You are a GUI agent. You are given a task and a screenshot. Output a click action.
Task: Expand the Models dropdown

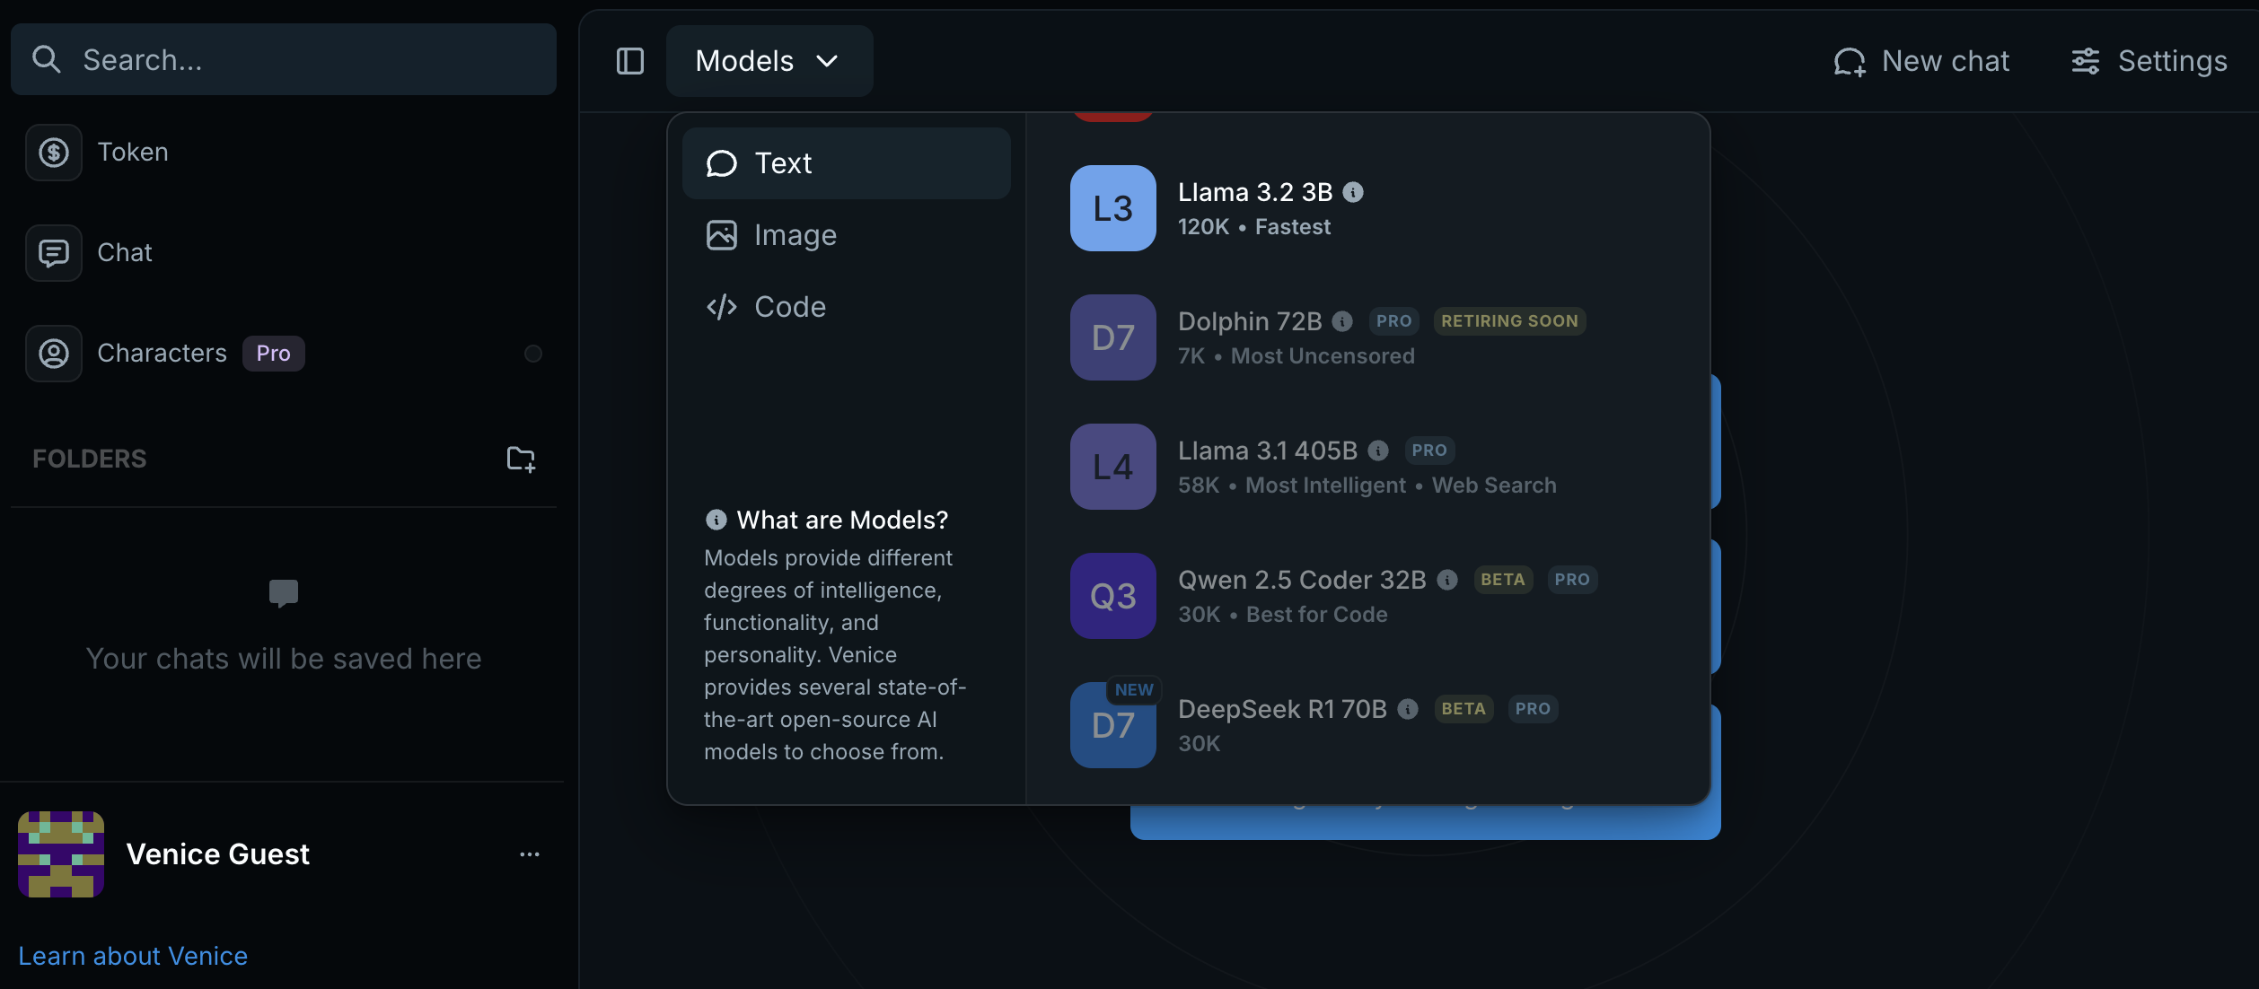click(769, 61)
